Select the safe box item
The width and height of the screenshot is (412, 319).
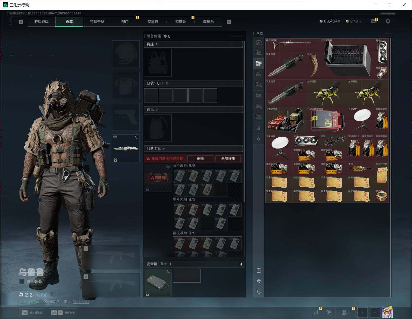point(158,282)
